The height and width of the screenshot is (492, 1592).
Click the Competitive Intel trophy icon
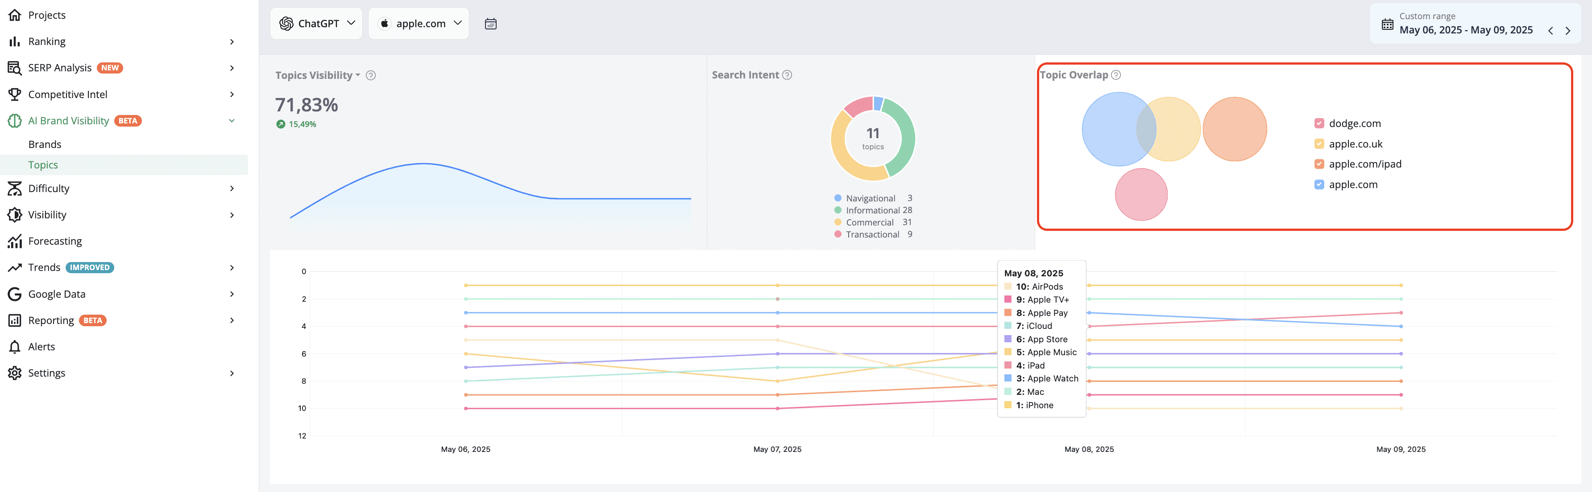click(x=14, y=94)
